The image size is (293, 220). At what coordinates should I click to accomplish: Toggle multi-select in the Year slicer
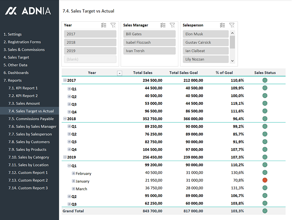(104, 25)
